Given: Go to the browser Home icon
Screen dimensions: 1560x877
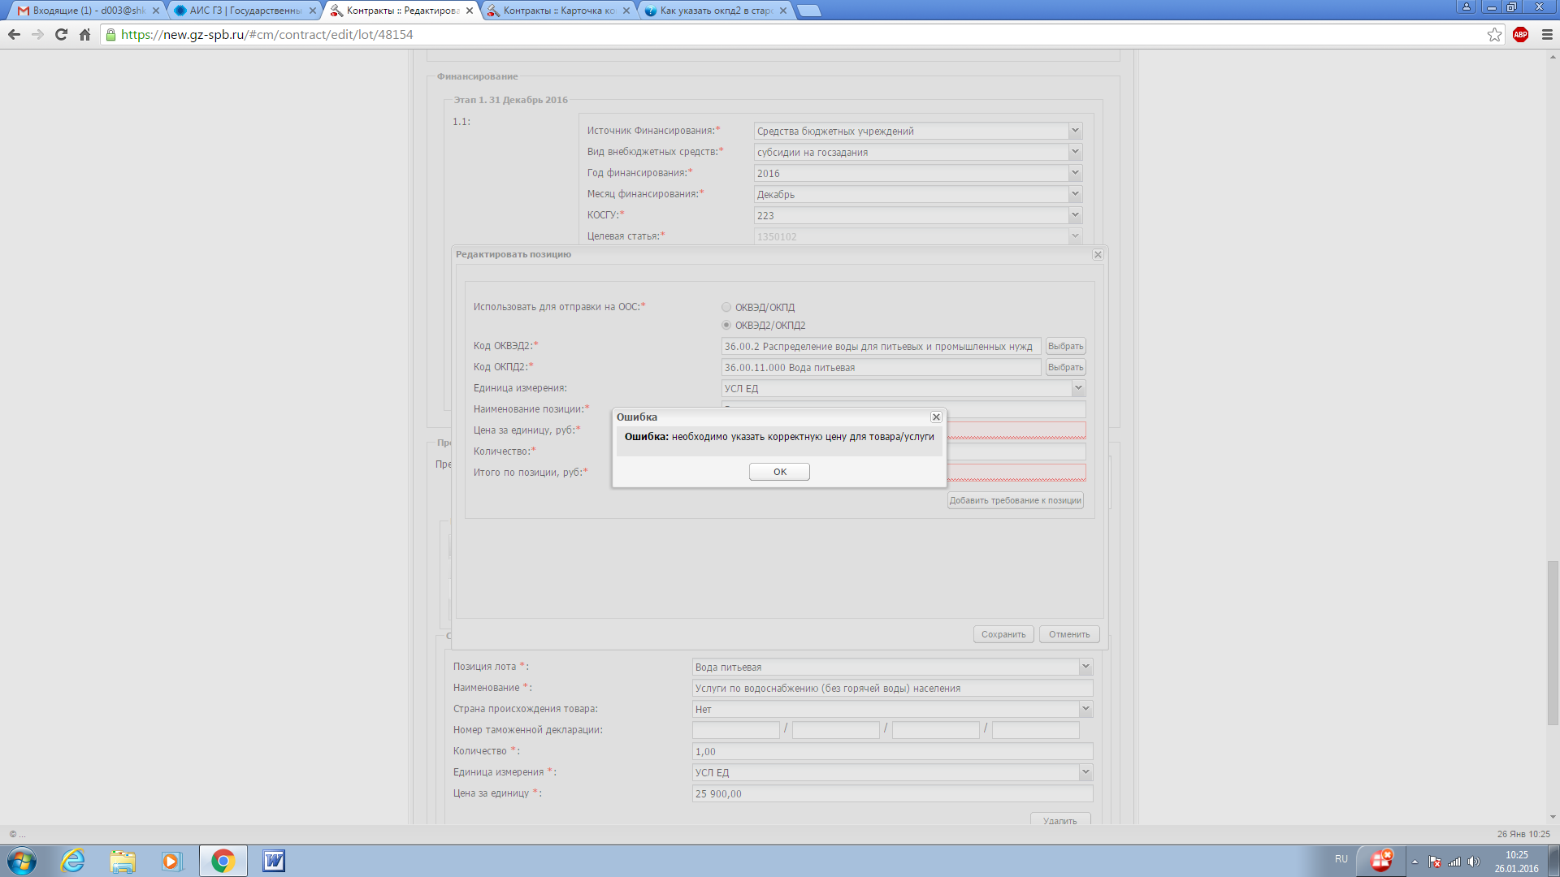Looking at the screenshot, I should [x=84, y=34].
